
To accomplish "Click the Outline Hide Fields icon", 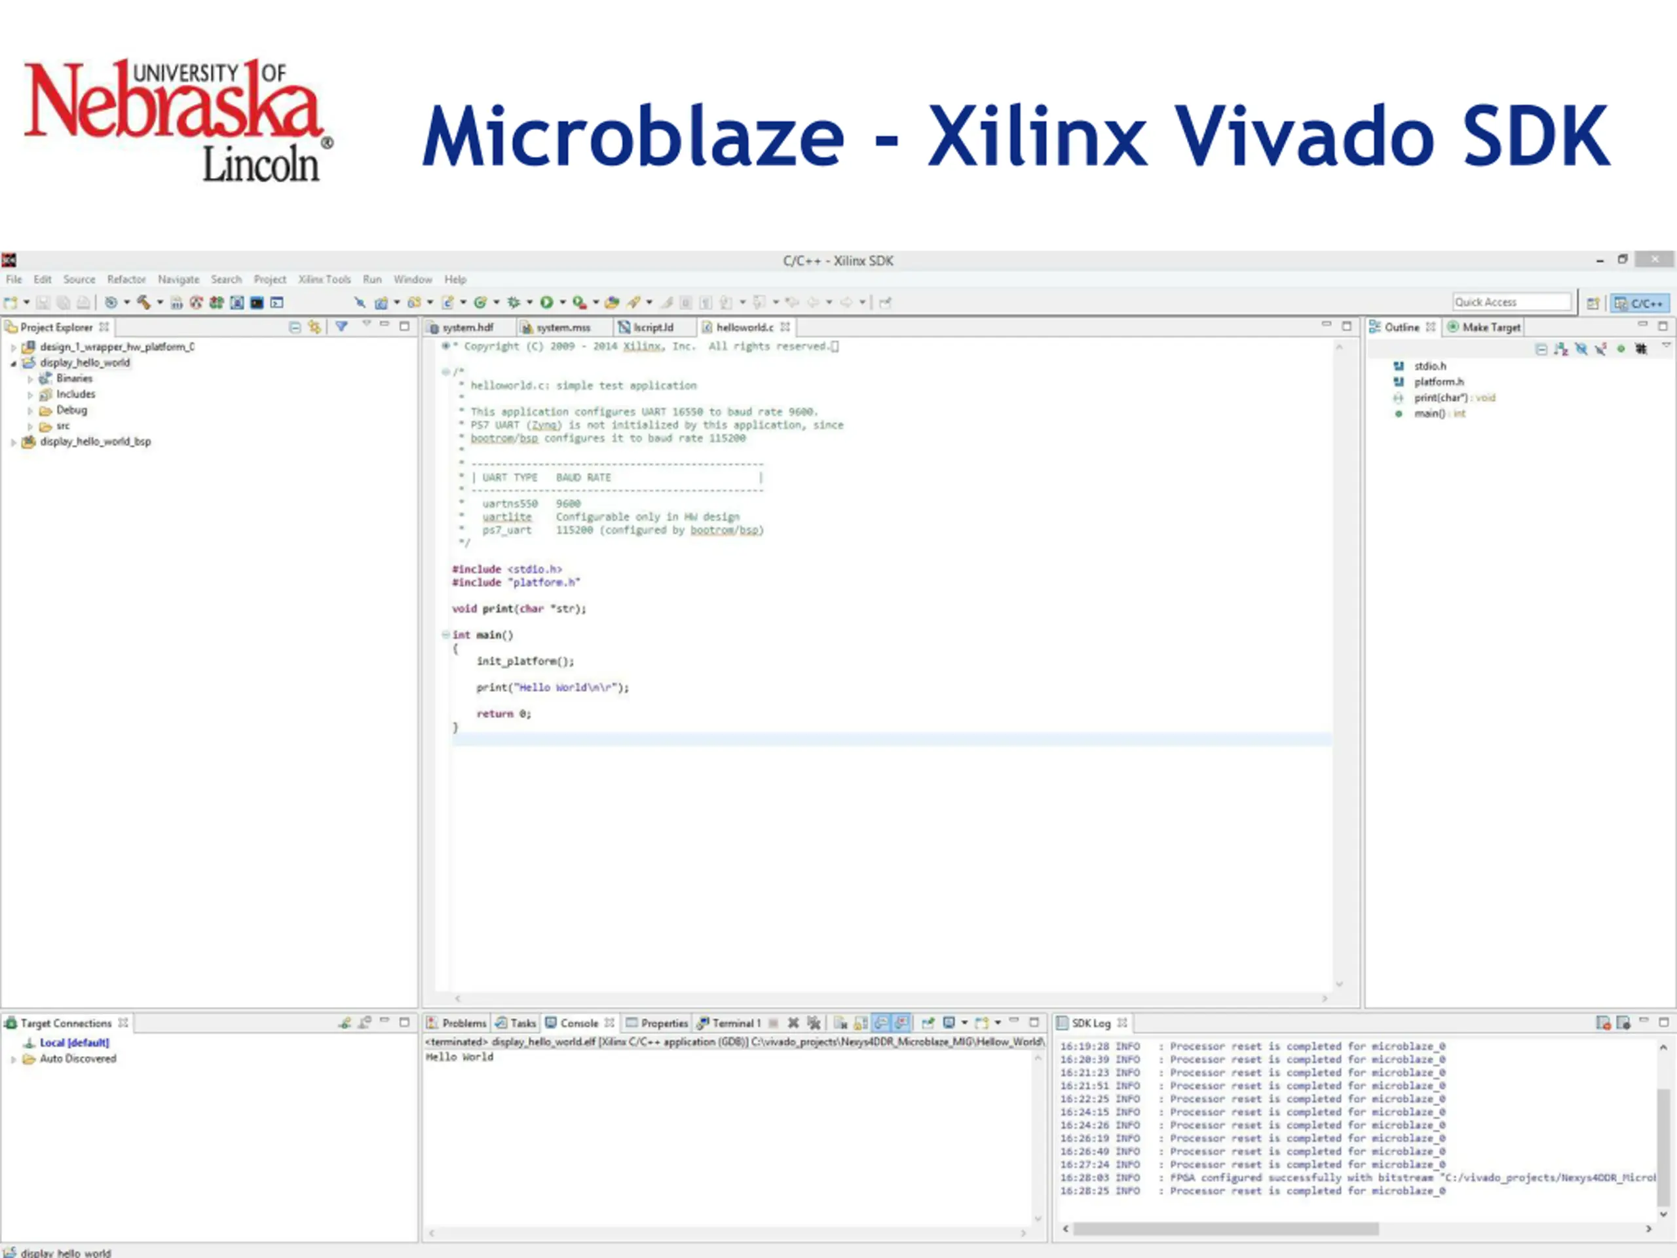I will [1581, 349].
